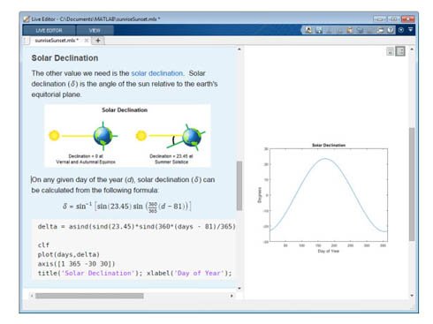Open the Help question mark icon
This screenshot has height=324, width=433.
(391, 30)
